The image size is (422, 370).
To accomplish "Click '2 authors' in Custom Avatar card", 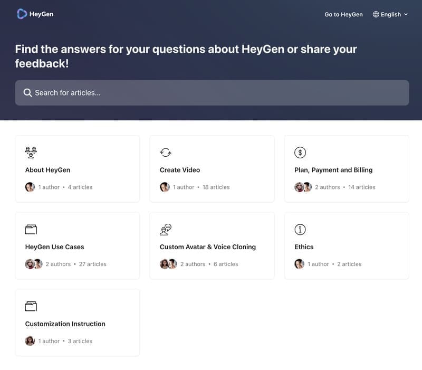I will click(x=193, y=264).
